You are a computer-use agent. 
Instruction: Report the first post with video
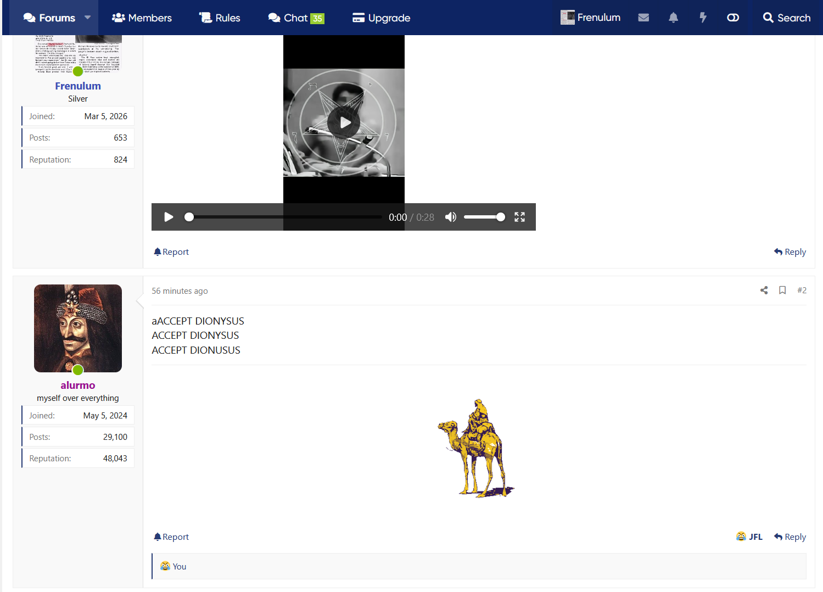171,252
